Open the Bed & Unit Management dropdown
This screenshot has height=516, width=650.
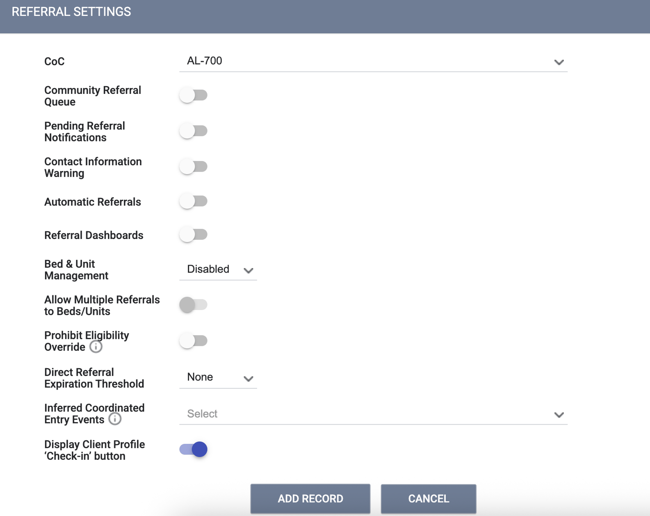click(x=217, y=270)
